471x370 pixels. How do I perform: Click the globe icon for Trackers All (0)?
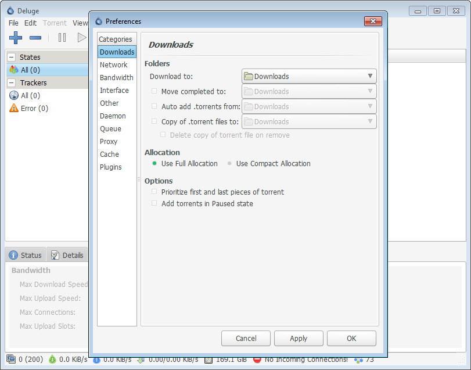point(14,95)
